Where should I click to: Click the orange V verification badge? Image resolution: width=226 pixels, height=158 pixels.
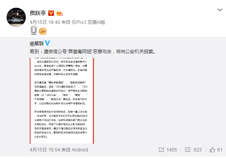[51, 13]
